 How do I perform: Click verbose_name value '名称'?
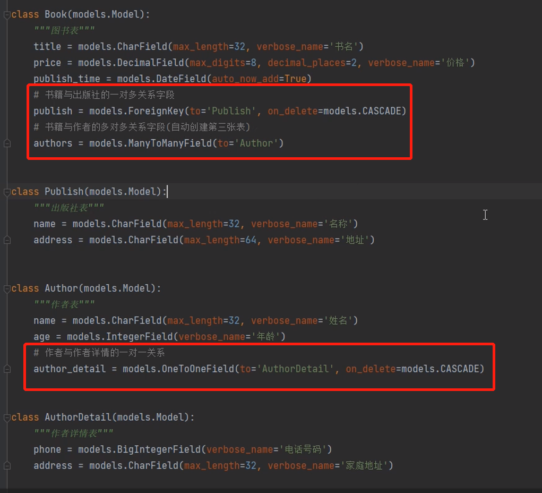click(x=338, y=224)
